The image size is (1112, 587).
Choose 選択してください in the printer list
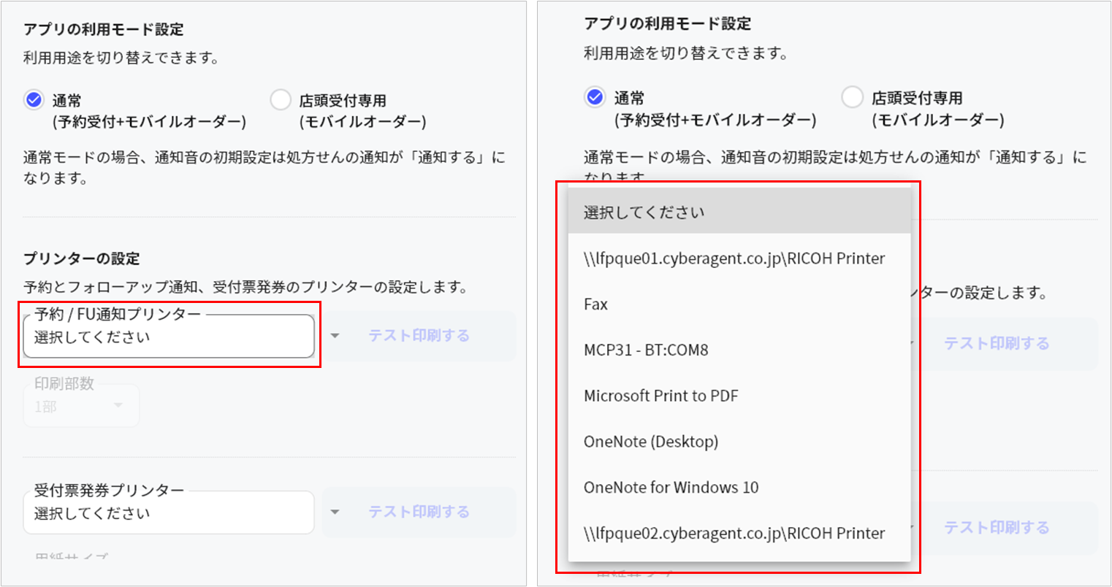pos(739,212)
